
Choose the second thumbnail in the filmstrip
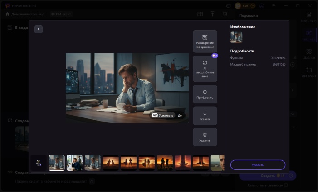click(x=74, y=163)
